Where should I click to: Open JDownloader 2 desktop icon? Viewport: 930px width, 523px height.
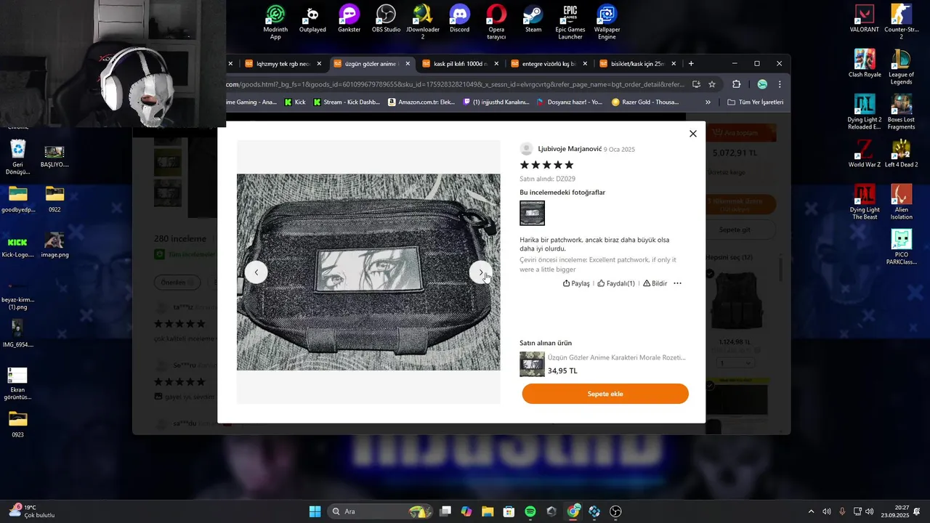coord(423,22)
